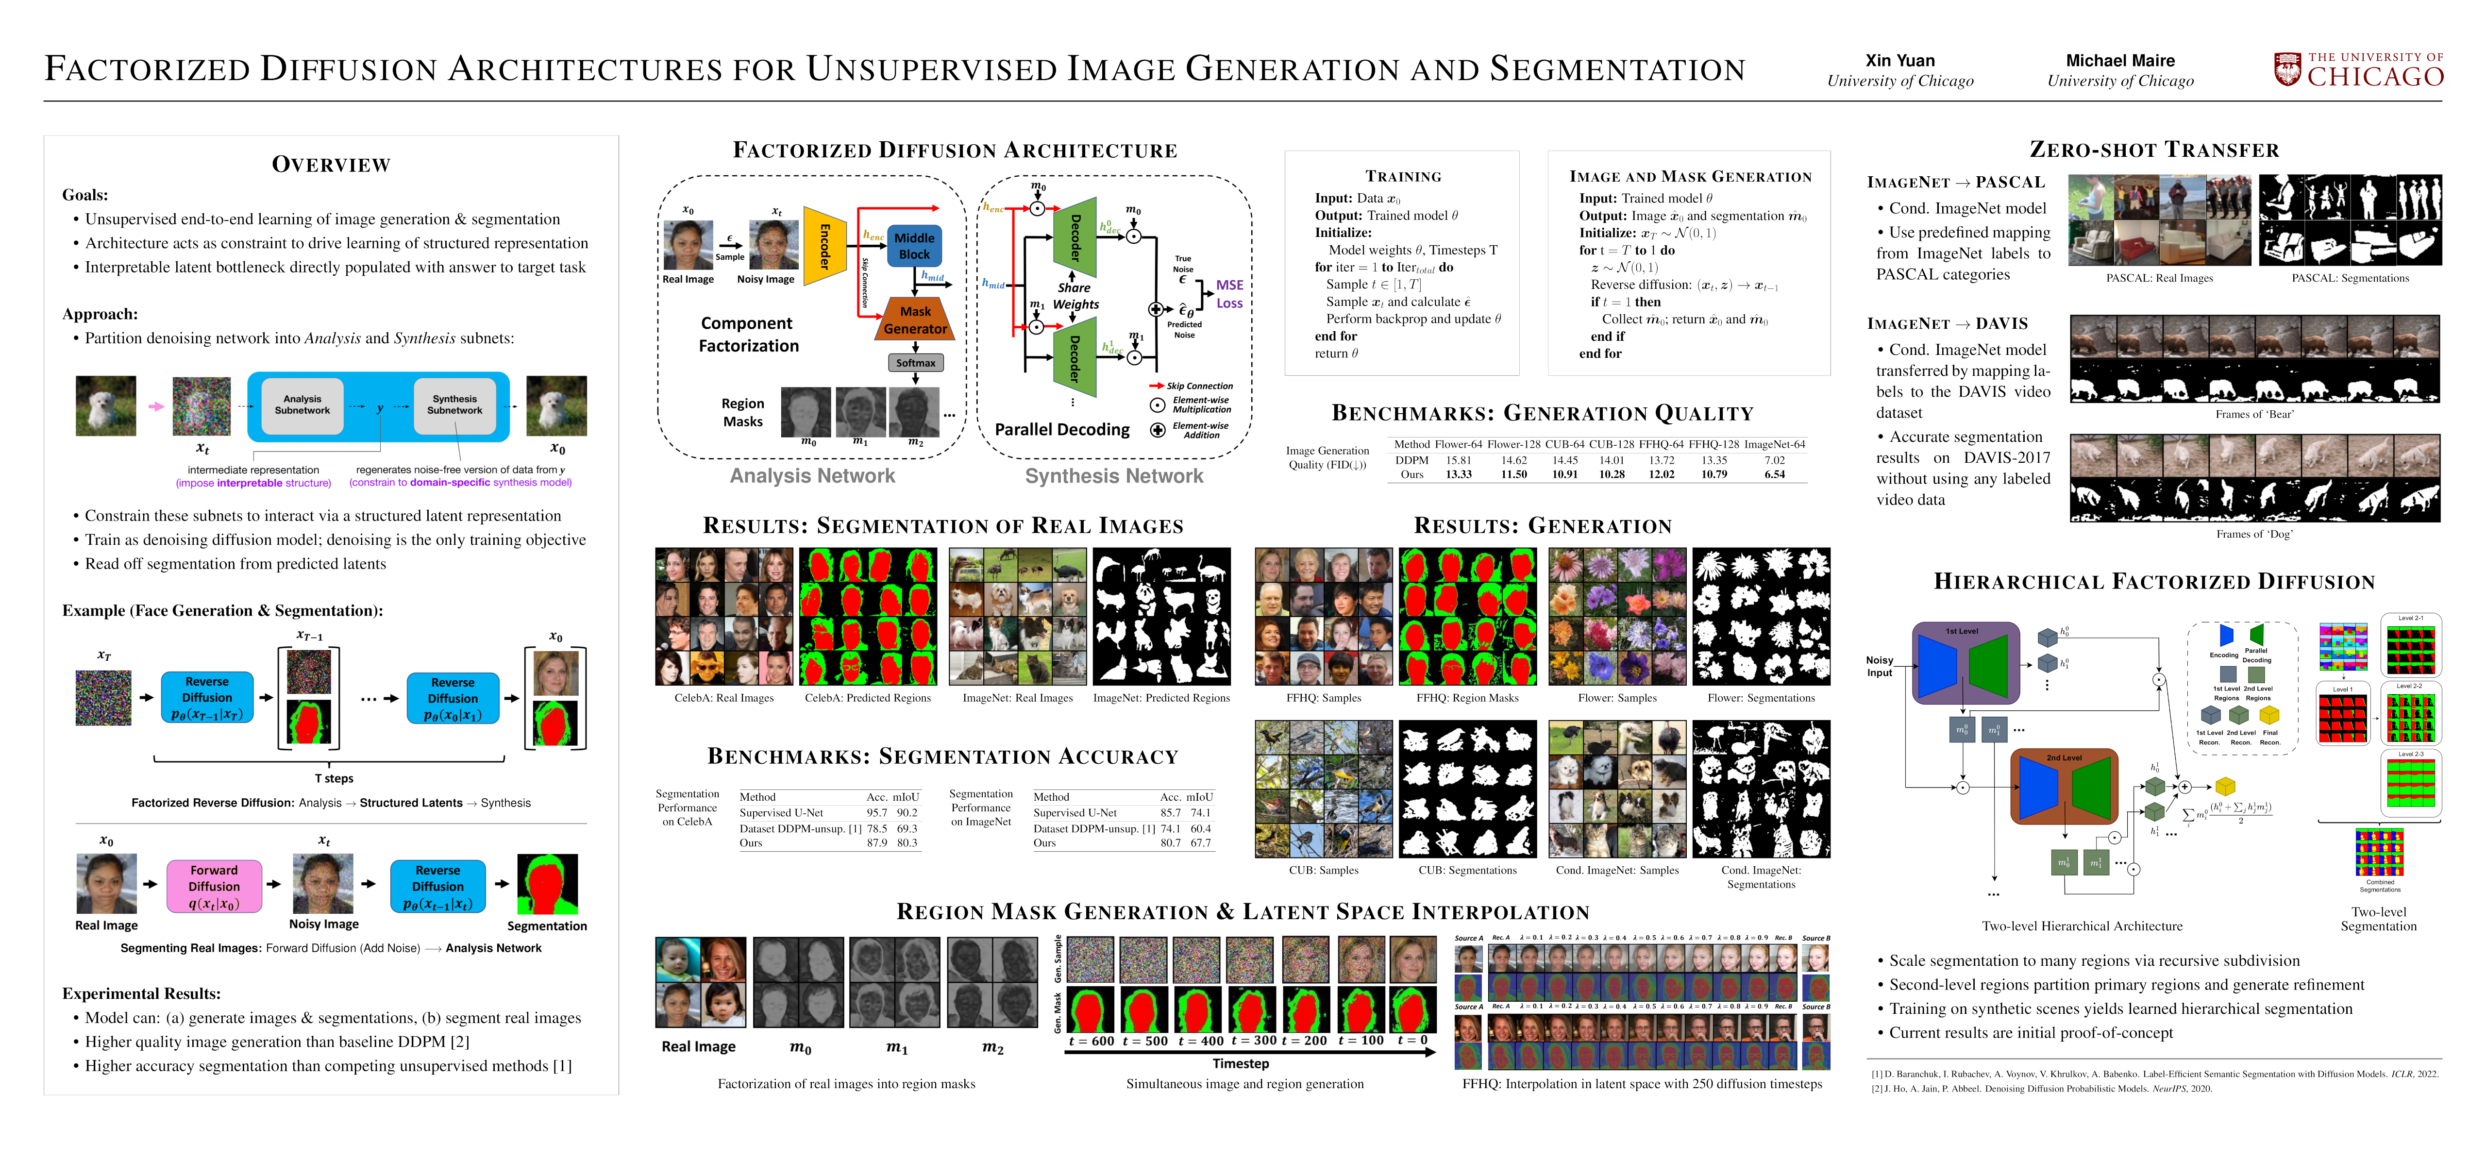The width and height of the screenshot is (2486, 1160).
Task: Click the Analysis Subnetwork gray box
Action: (x=302, y=405)
